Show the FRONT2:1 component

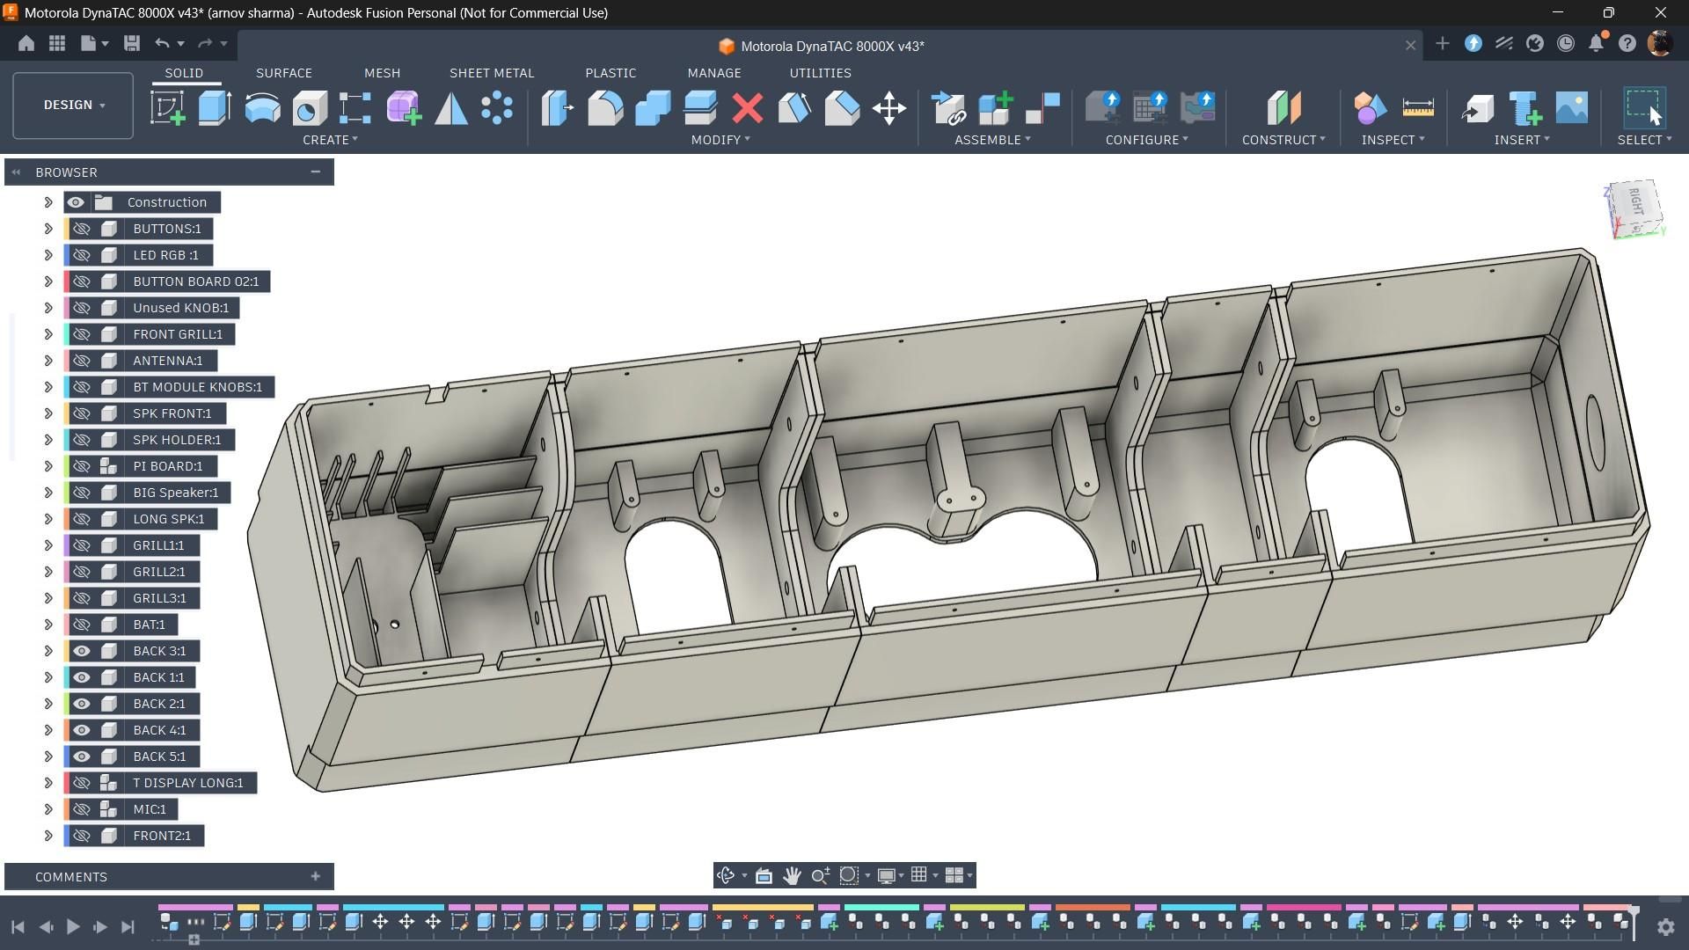[82, 836]
